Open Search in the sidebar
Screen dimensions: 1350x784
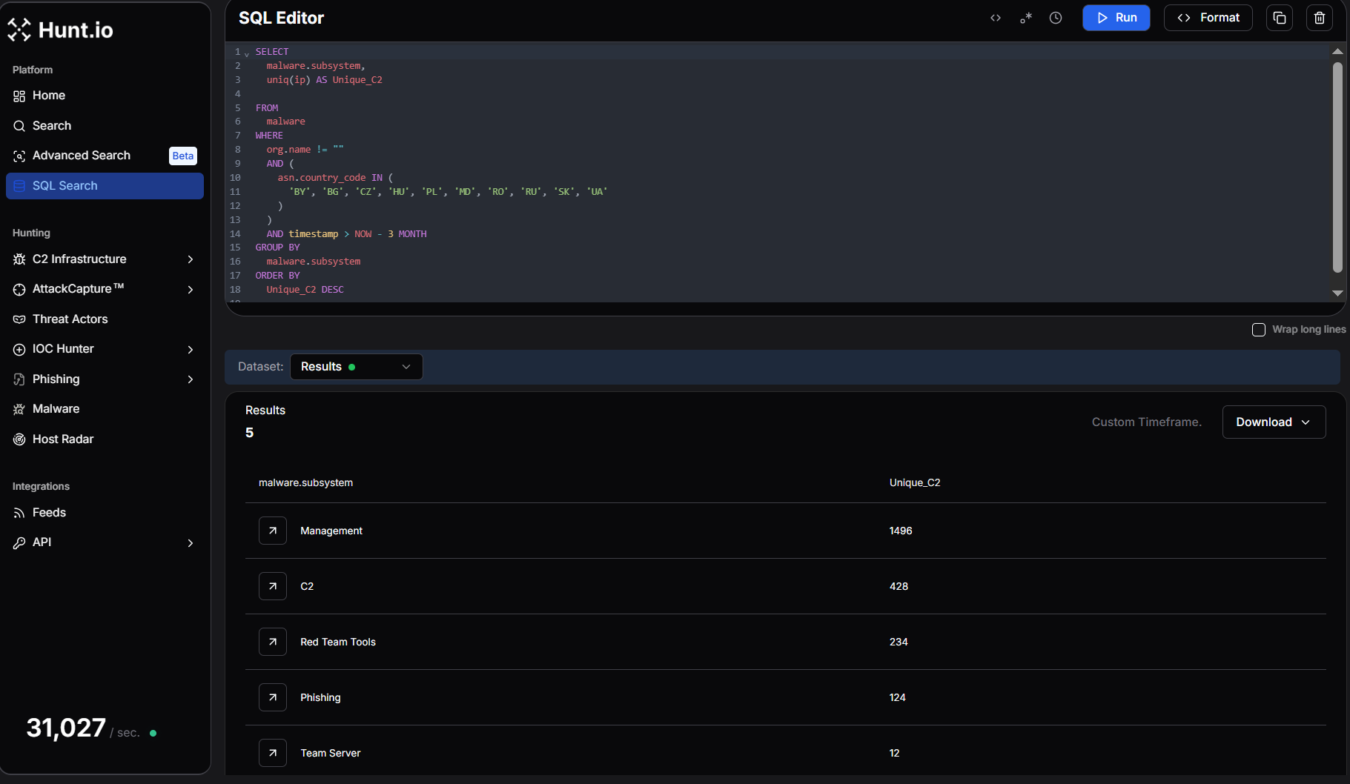(x=105, y=126)
